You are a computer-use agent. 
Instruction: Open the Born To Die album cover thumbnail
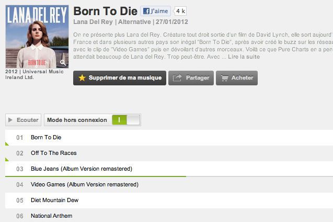pyautogui.click(x=37, y=37)
